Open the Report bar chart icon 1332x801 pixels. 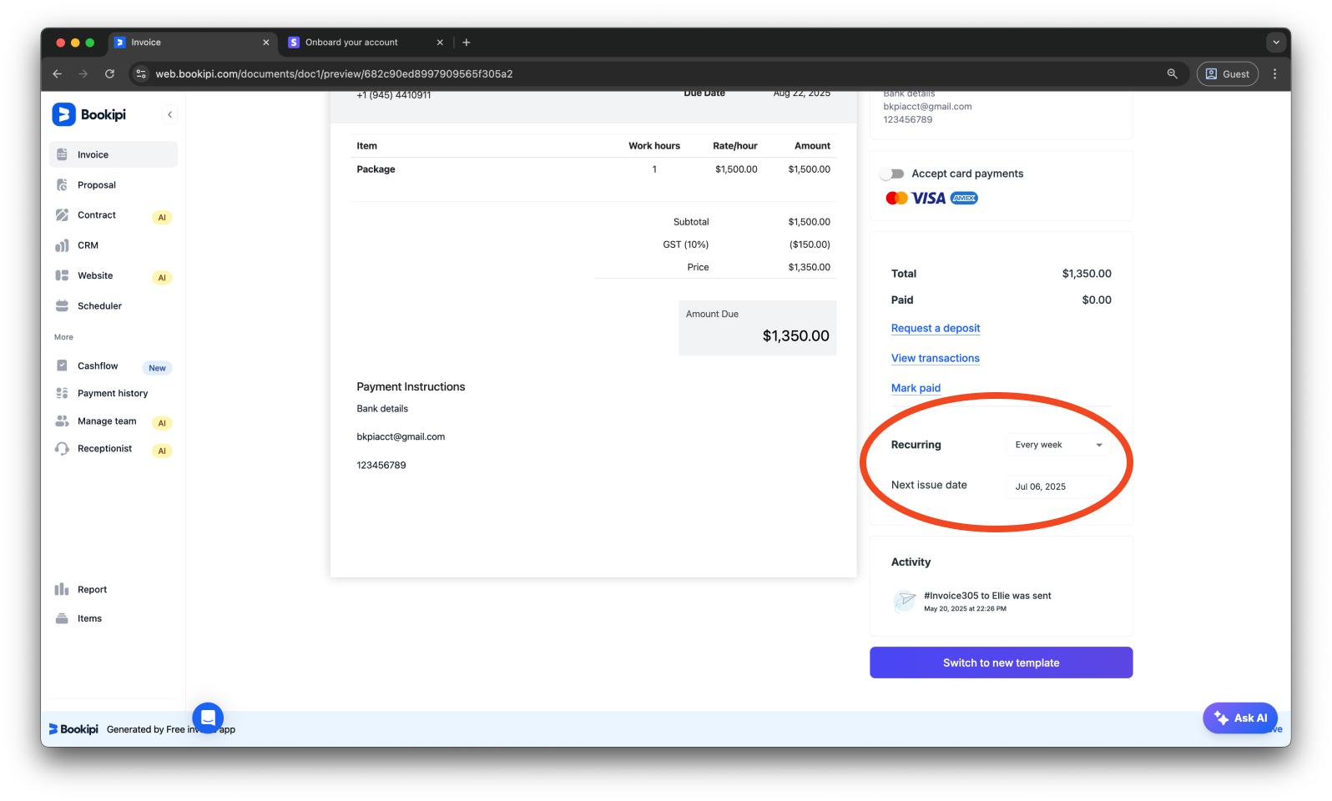62,589
